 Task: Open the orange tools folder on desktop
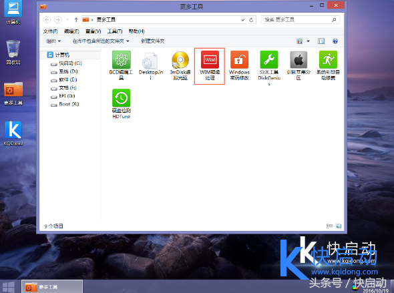click(13, 93)
